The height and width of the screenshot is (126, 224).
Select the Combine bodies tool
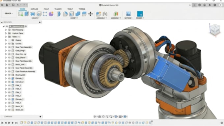point(78,14)
